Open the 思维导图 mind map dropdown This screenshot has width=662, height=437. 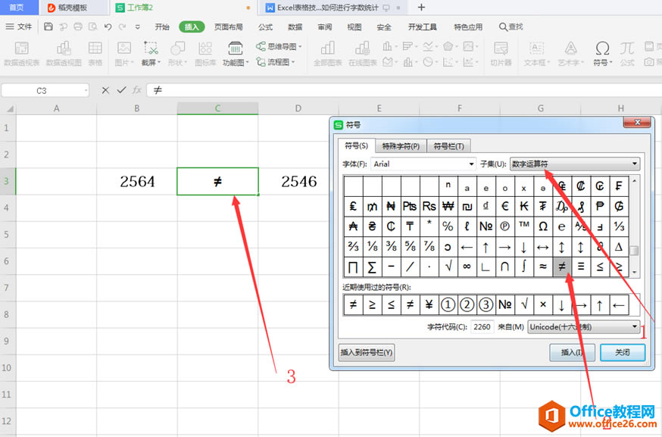coord(279,46)
